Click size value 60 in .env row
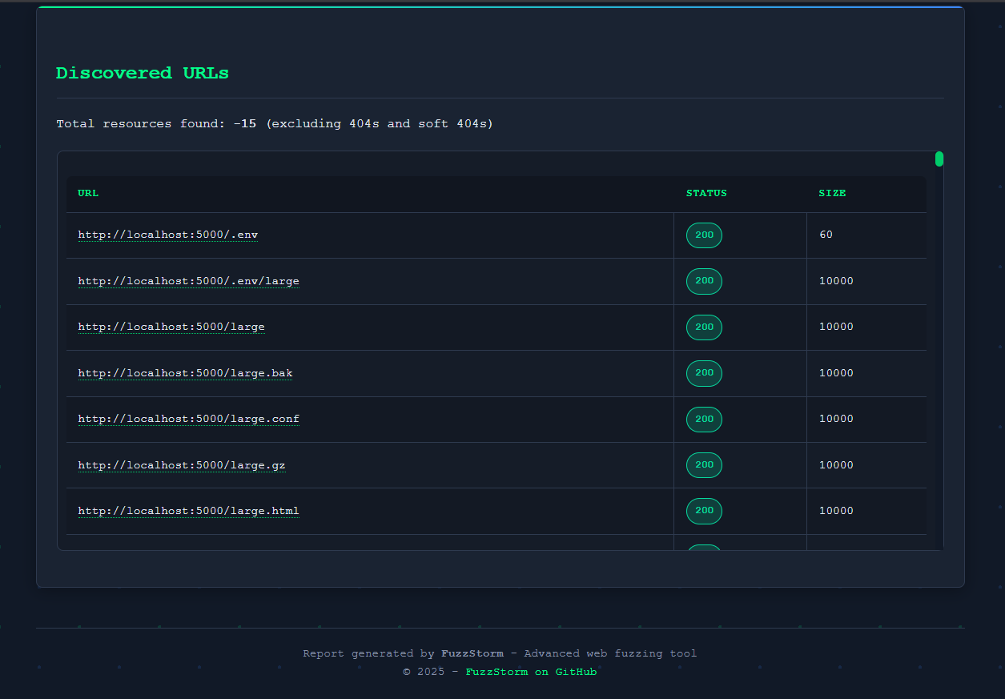The height and width of the screenshot is (699, 1005). point(826,235)
